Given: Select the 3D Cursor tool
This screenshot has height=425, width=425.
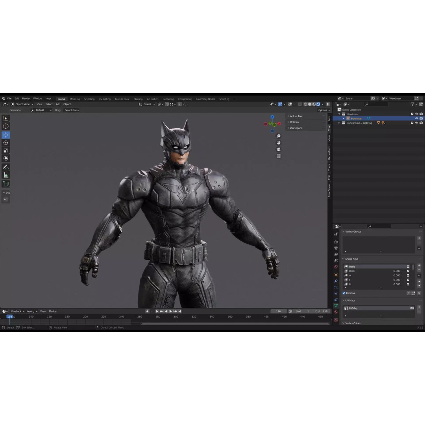Looking at the screenshot, I should point(6,126).
